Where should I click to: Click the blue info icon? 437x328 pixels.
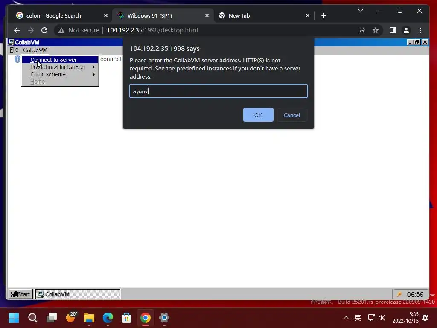[x=17, y=59]
